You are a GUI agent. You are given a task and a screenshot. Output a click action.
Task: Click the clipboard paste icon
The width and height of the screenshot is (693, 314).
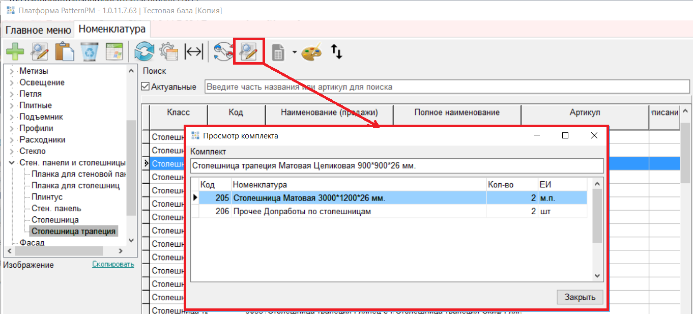pyautogui.click(x=65, y=51)
